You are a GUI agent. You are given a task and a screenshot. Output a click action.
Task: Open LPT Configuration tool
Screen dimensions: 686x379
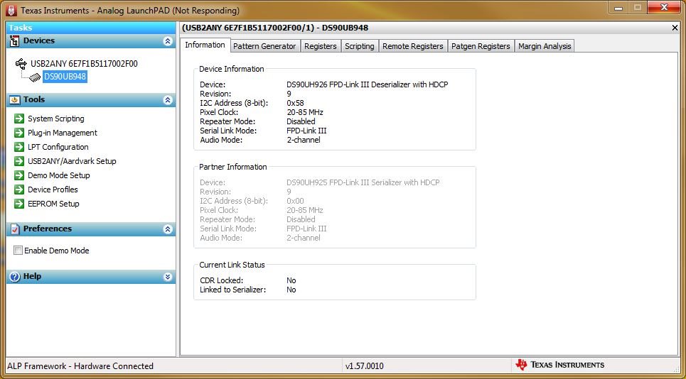pyautogui.click(x=58, y=147)
